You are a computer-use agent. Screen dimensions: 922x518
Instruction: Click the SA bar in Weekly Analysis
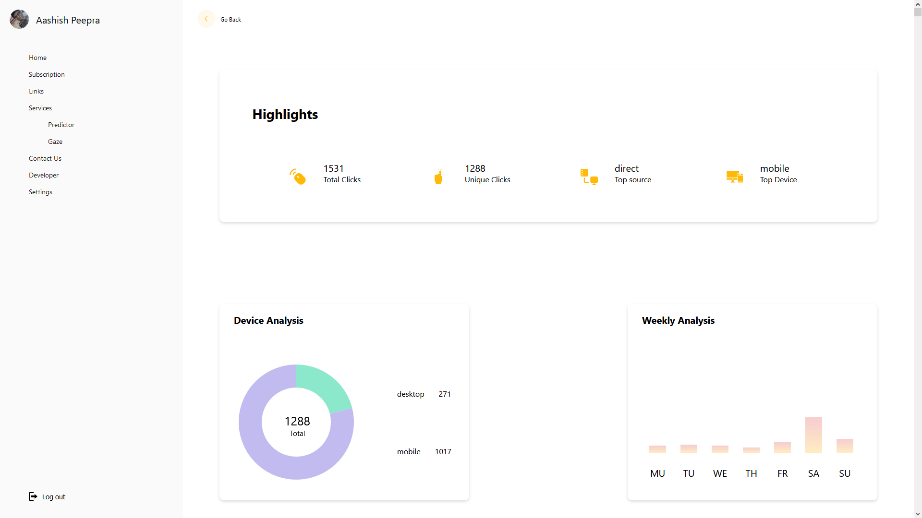click(x=813, y=435)
